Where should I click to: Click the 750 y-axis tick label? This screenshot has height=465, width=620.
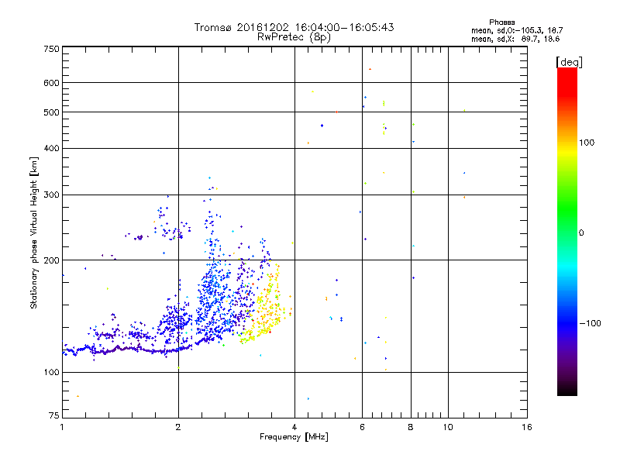(x=51, y=49)
